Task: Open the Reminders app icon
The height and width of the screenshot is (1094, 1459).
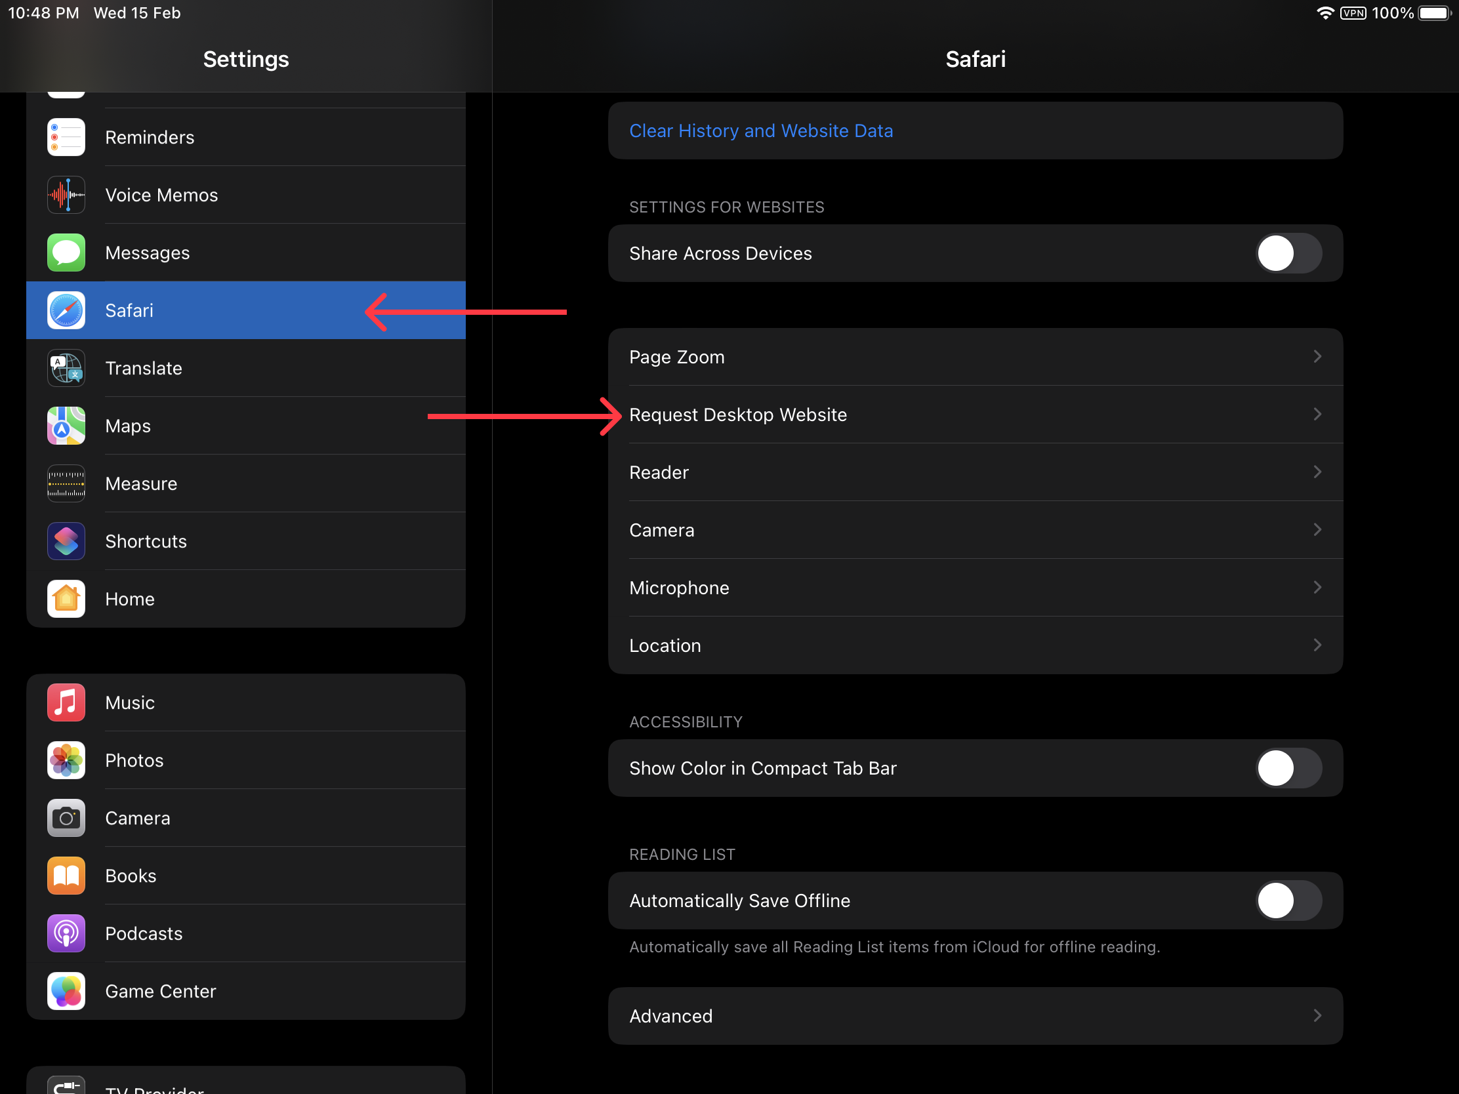Action: [x=66, y=137]
